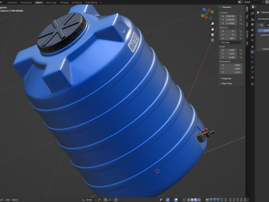This screenshot has height=202, width=269.
Task: Select Solid viewport shading mode
Action: pos(192,200)
